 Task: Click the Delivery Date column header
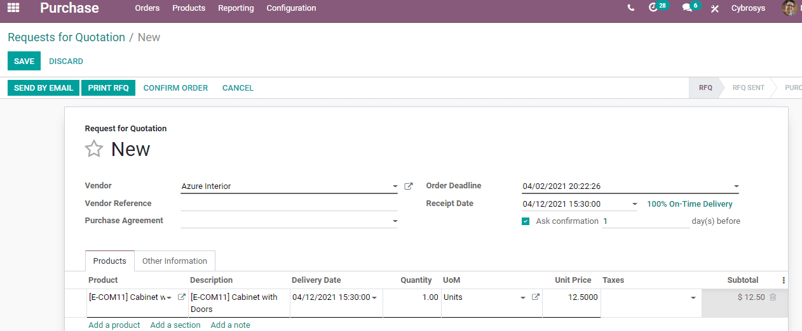click(316, 280)
